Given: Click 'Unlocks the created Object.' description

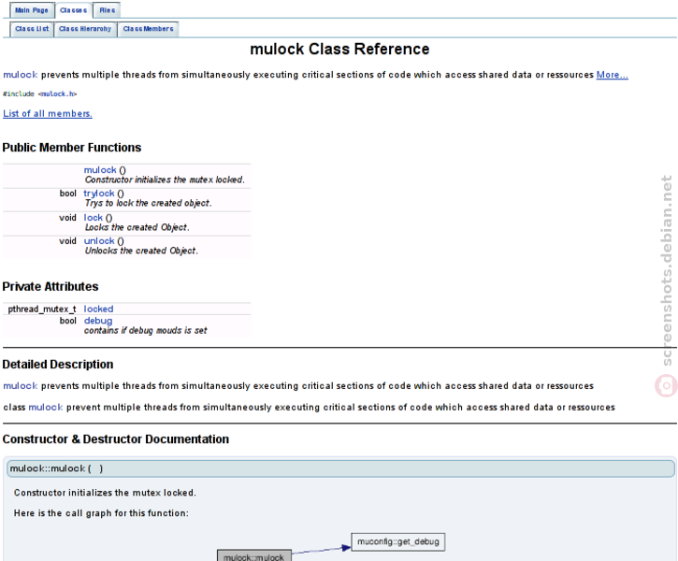Looking at the screenshot, I should point(141,251).
